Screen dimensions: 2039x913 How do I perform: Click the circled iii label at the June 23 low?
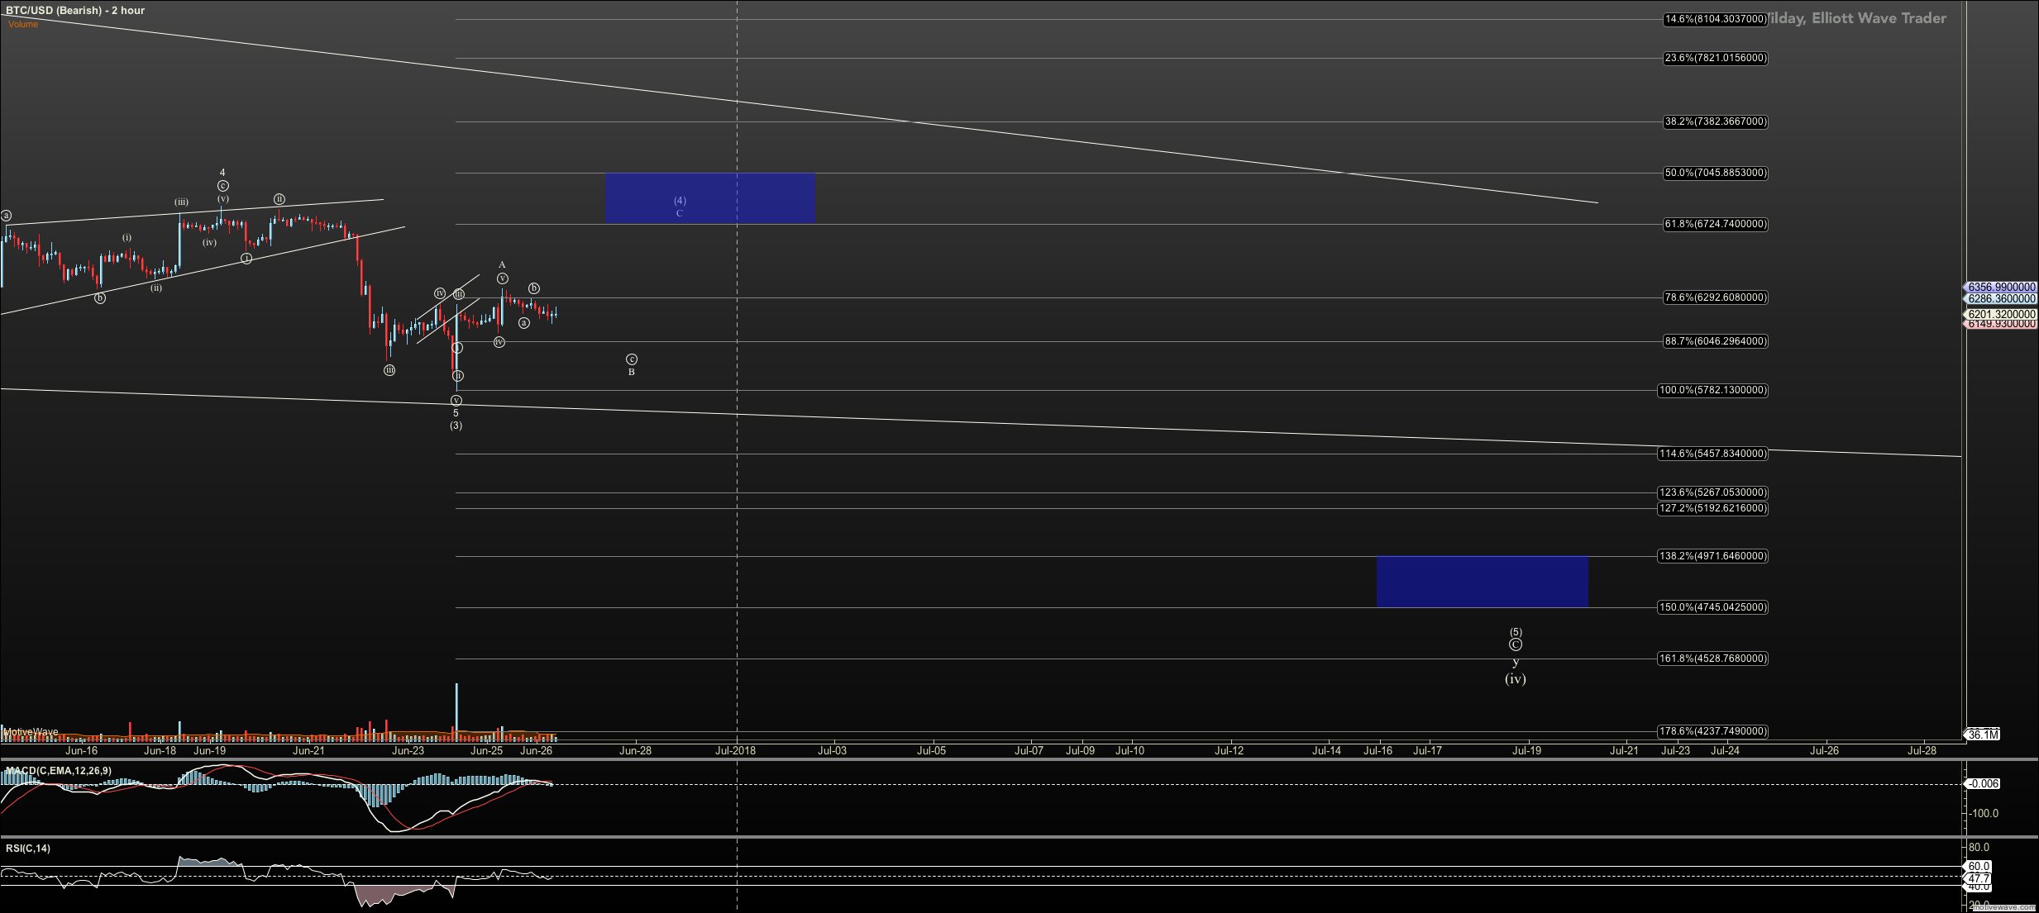389,370
